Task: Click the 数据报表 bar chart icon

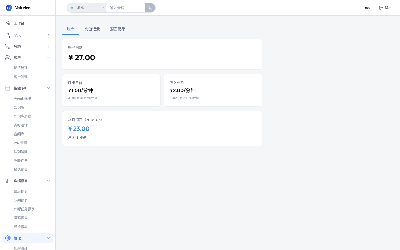Action: [8, 181]
